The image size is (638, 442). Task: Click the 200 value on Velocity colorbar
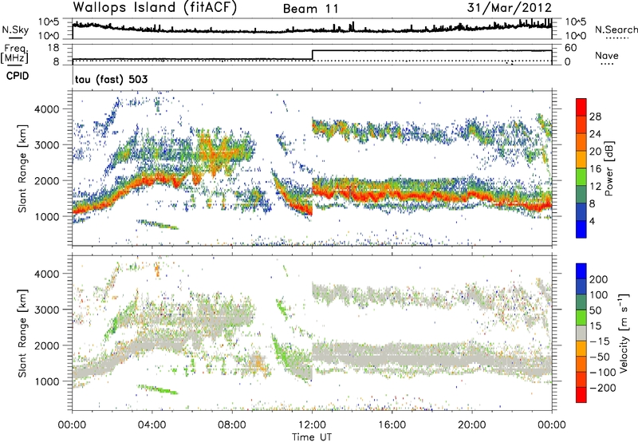pos(599,279)
